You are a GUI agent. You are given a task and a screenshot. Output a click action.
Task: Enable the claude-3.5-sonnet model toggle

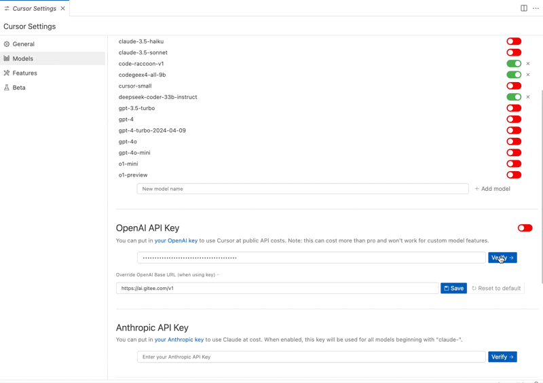point(514,52)
